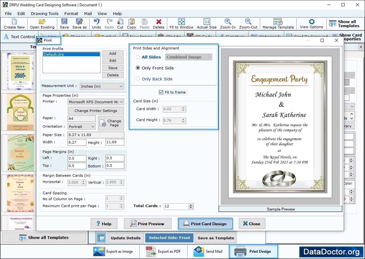Click the Zoom-In magnifier
This screenshot has height=259, width=365.
(228, 24)
